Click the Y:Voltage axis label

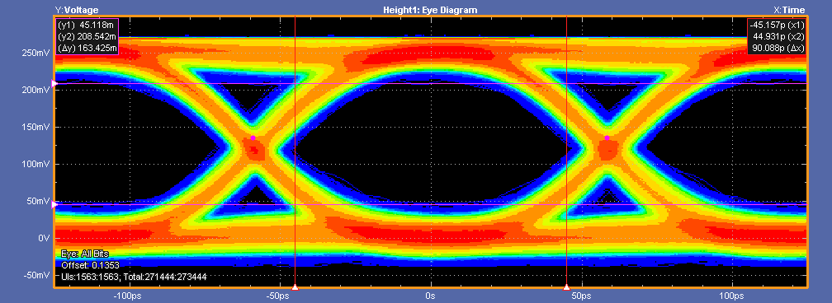tap(77, 10)
